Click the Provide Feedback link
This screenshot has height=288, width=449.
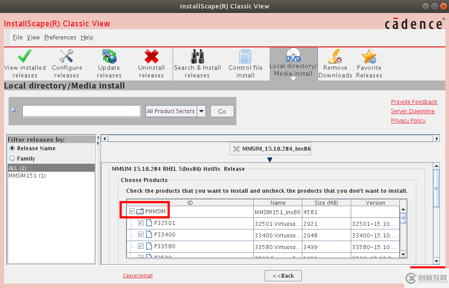click(x=414, y=102)
